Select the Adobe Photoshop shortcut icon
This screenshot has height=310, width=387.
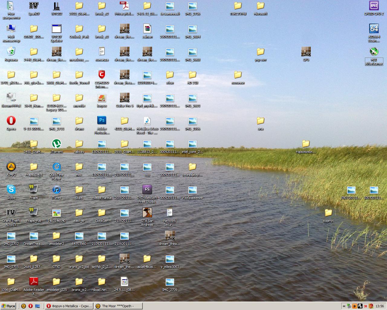pyautogui.click(x=102, y=121)
